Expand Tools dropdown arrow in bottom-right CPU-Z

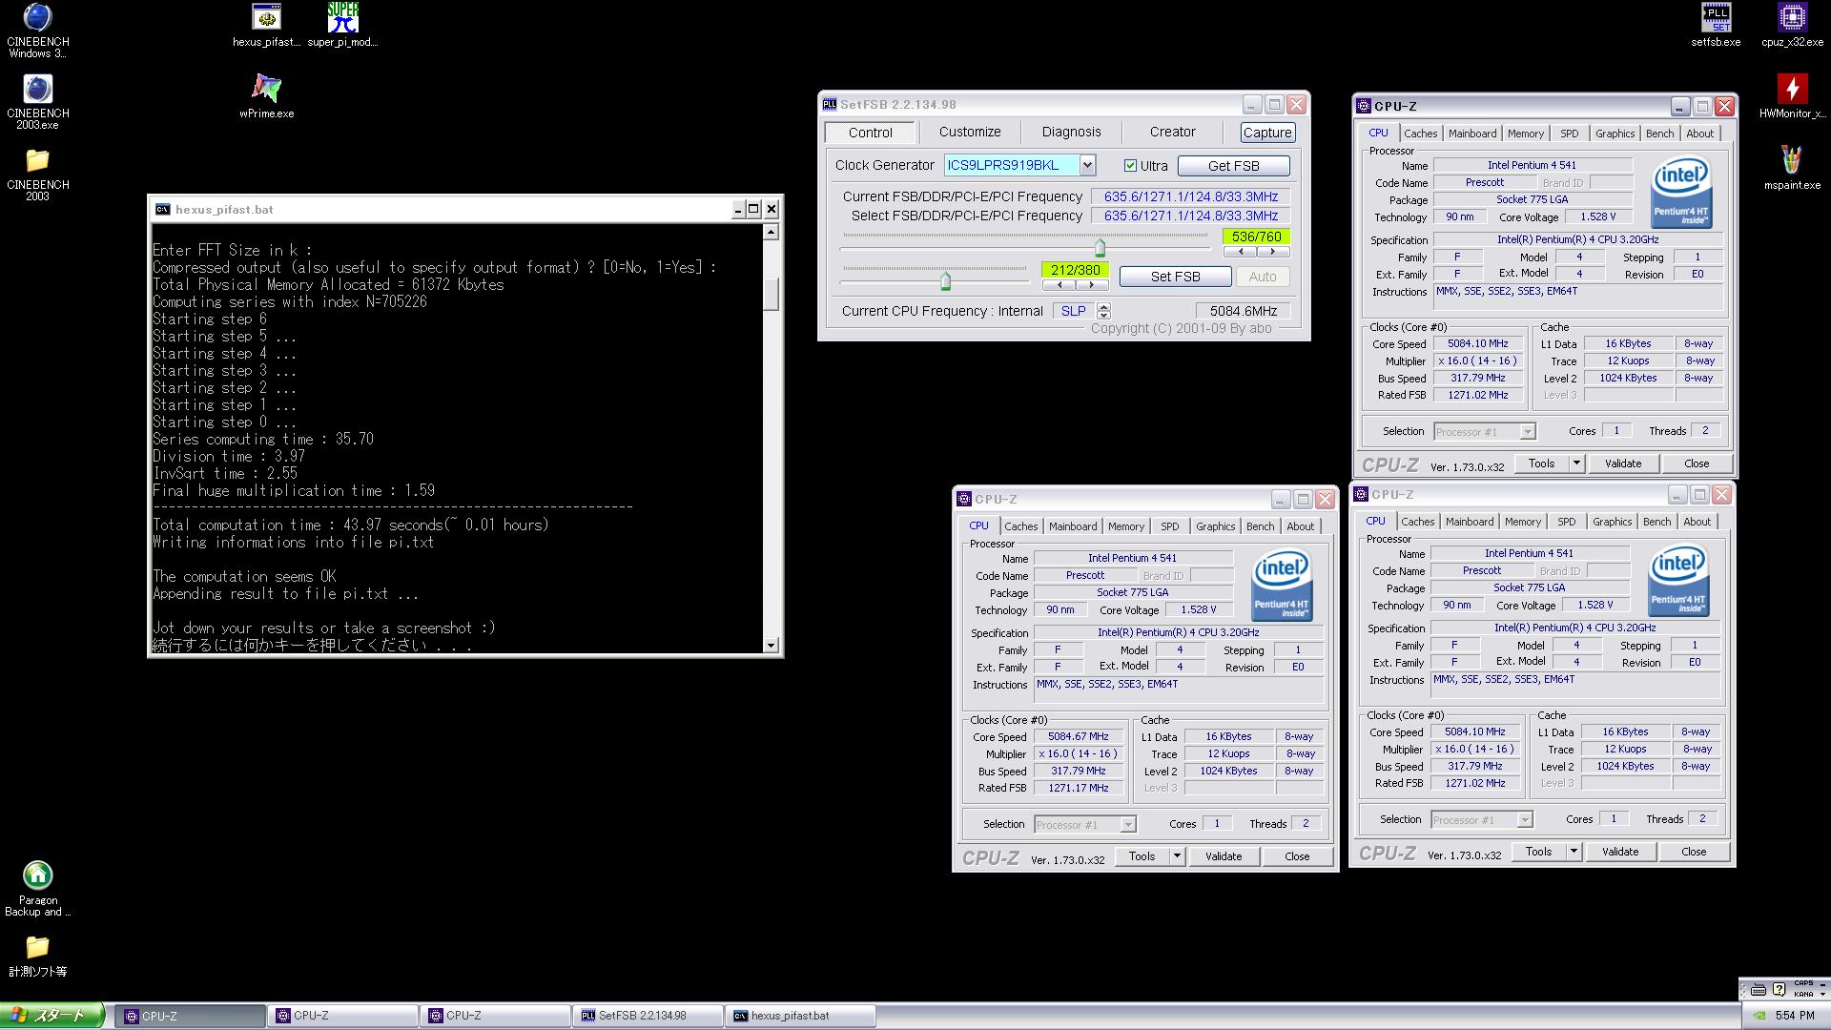coord(1574,852)
